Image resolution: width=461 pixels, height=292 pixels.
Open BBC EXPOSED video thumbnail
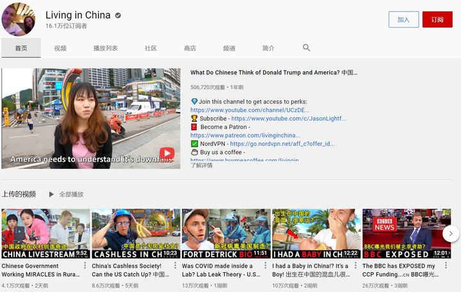tap(407, 234)
